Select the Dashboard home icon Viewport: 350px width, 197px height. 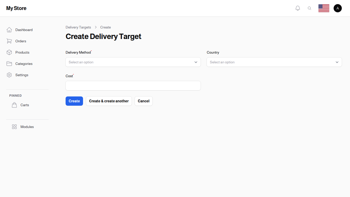(x=9, y=29)
